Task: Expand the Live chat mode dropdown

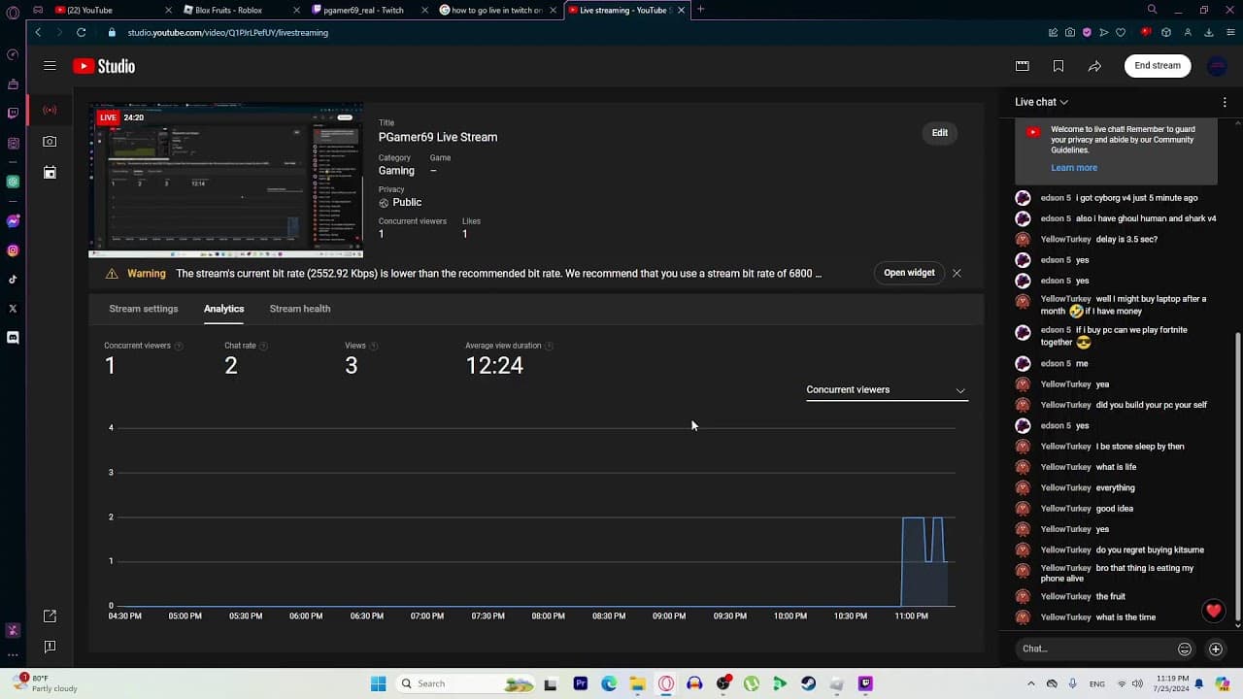Action: pos(1041,102)
